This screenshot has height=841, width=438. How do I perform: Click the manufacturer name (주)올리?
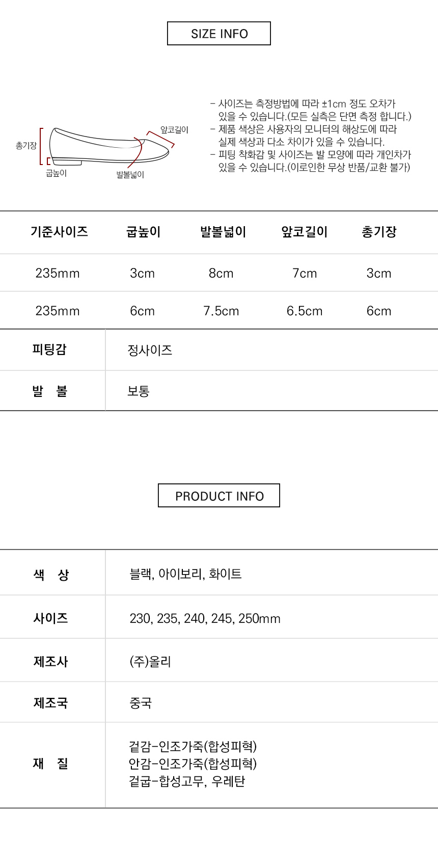[150, 662]
